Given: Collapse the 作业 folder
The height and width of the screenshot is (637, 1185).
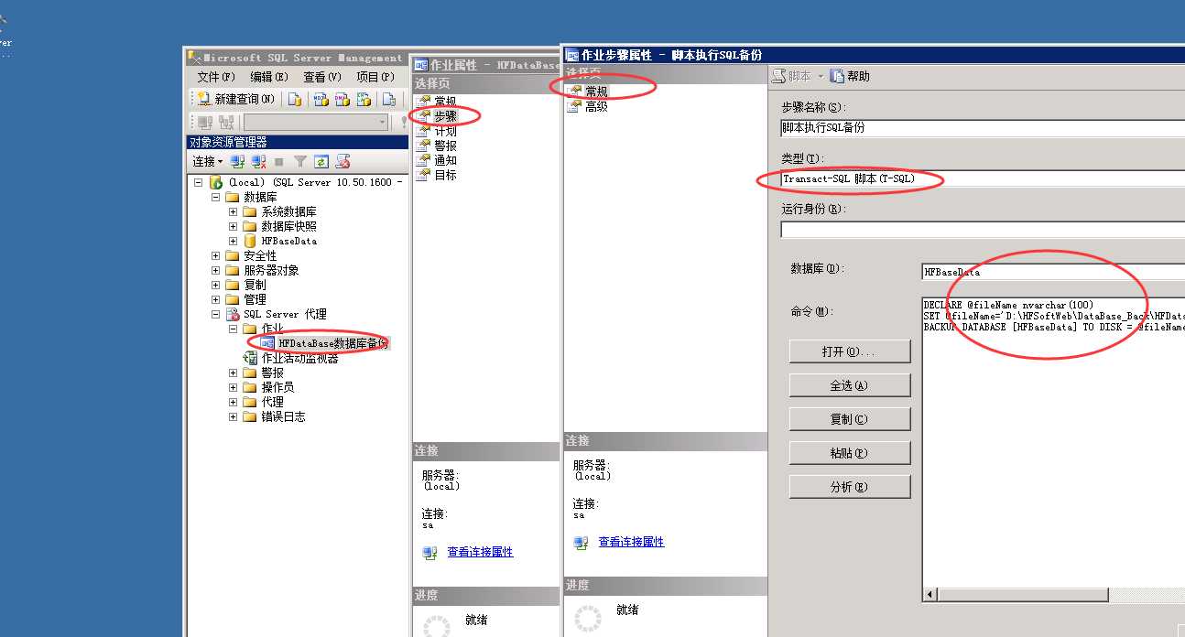Looking at the screenshot, I should tap(234, 329).
